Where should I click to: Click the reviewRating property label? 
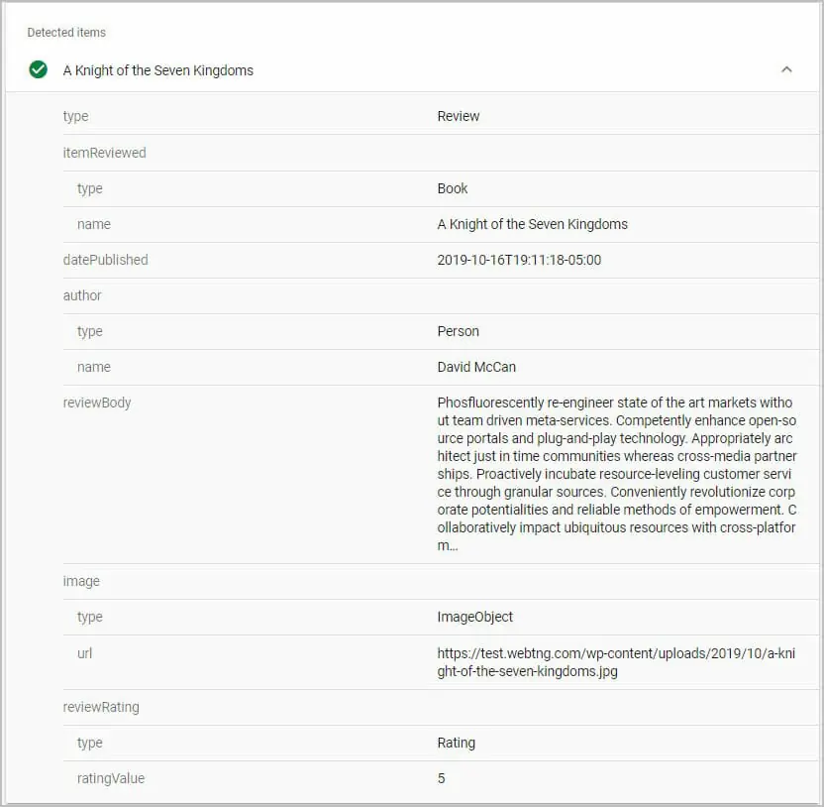pyautogui.click(x=101, y=707)
